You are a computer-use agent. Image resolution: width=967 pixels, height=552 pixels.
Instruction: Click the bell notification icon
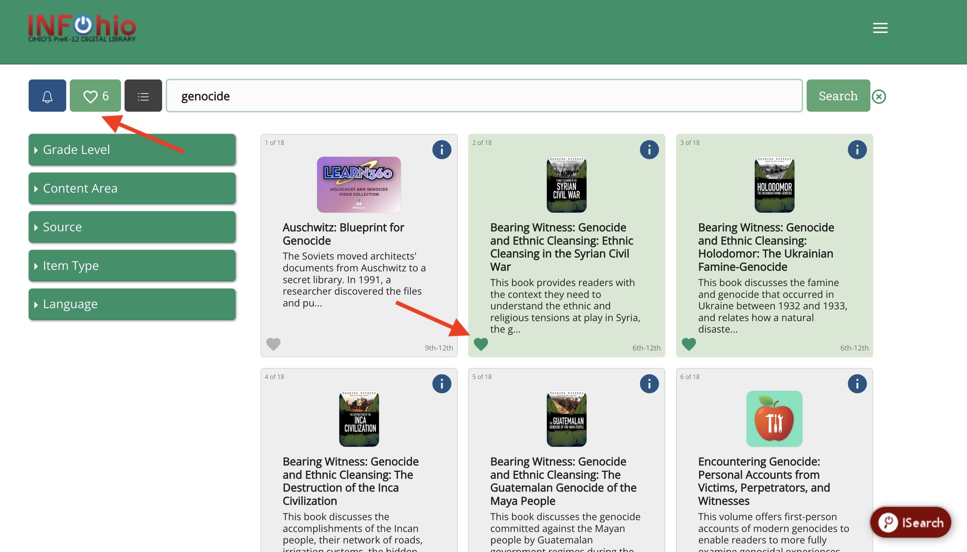coord(47,96)
